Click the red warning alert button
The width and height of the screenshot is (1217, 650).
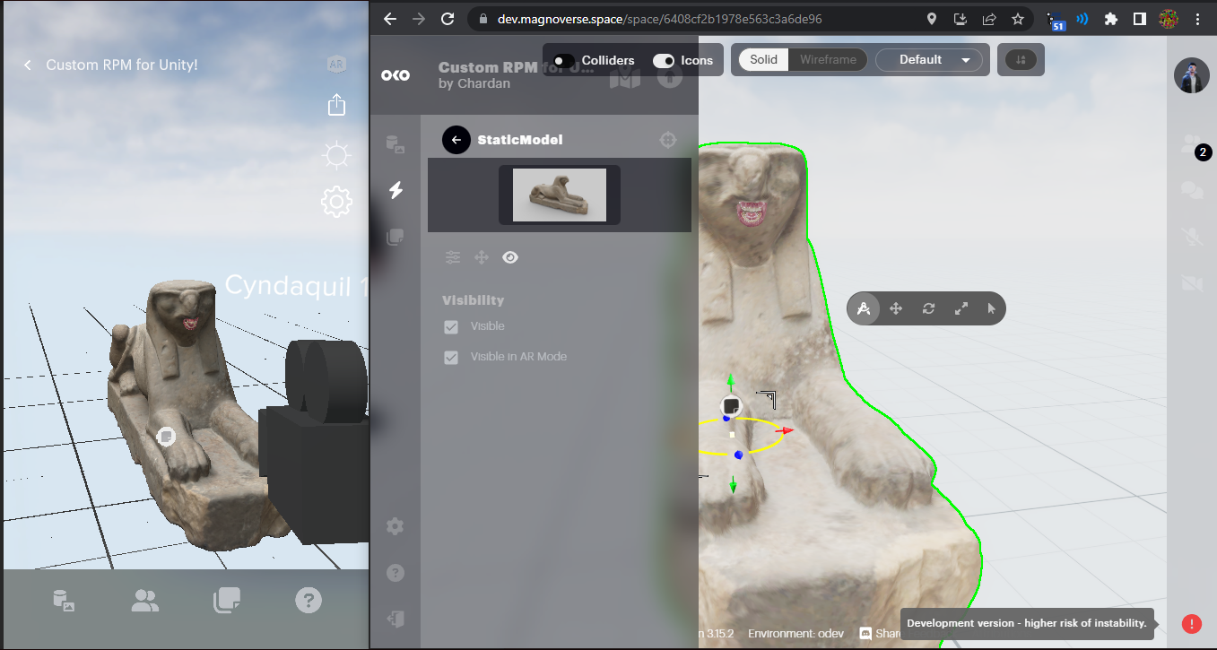[x=1191, y=623]
